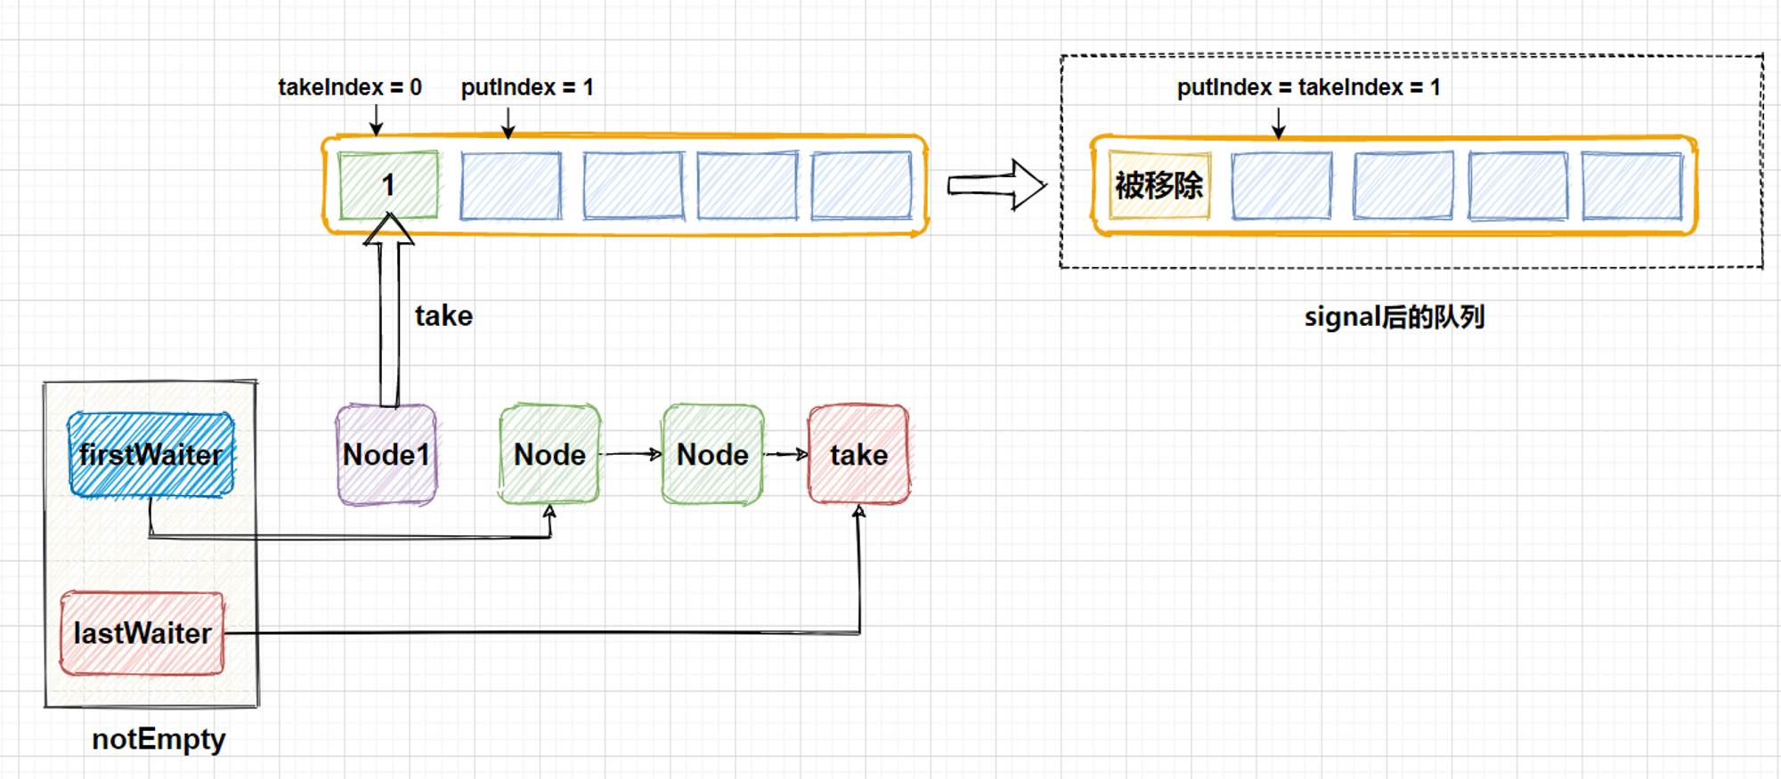Click the green cell containing 1

coord(388,185)
